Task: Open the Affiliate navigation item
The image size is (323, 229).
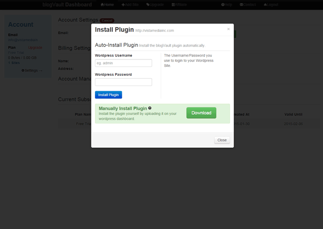Action: (x=179, y=4)
